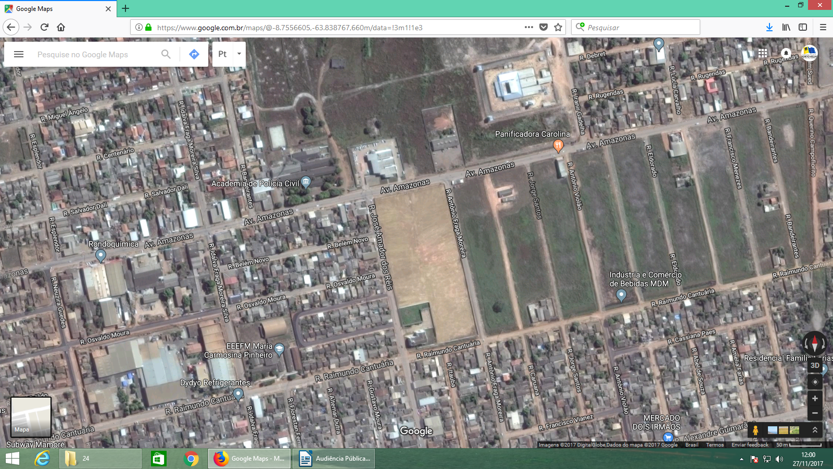833x469 pixels.
Task: Zoom in with the plus button
Action: tap(815, 399)
